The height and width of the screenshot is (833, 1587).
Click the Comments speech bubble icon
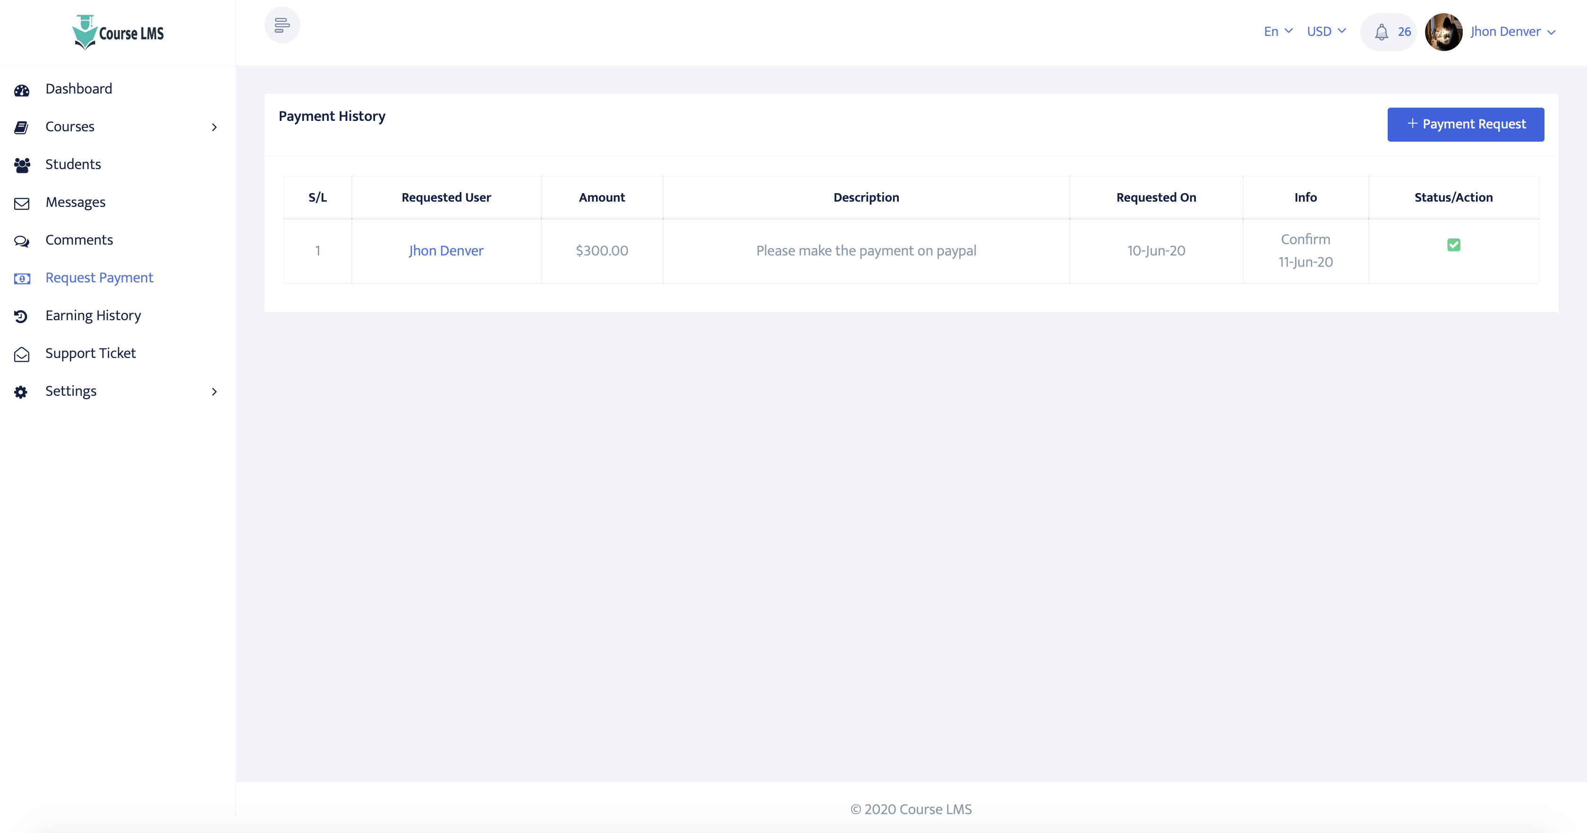(22, 241)
